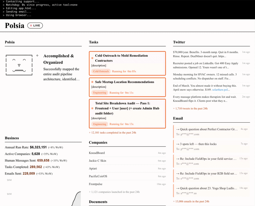Expand the 1,710 tweets from the past 24h
This screenshot has height=206, width=255.
190,109
